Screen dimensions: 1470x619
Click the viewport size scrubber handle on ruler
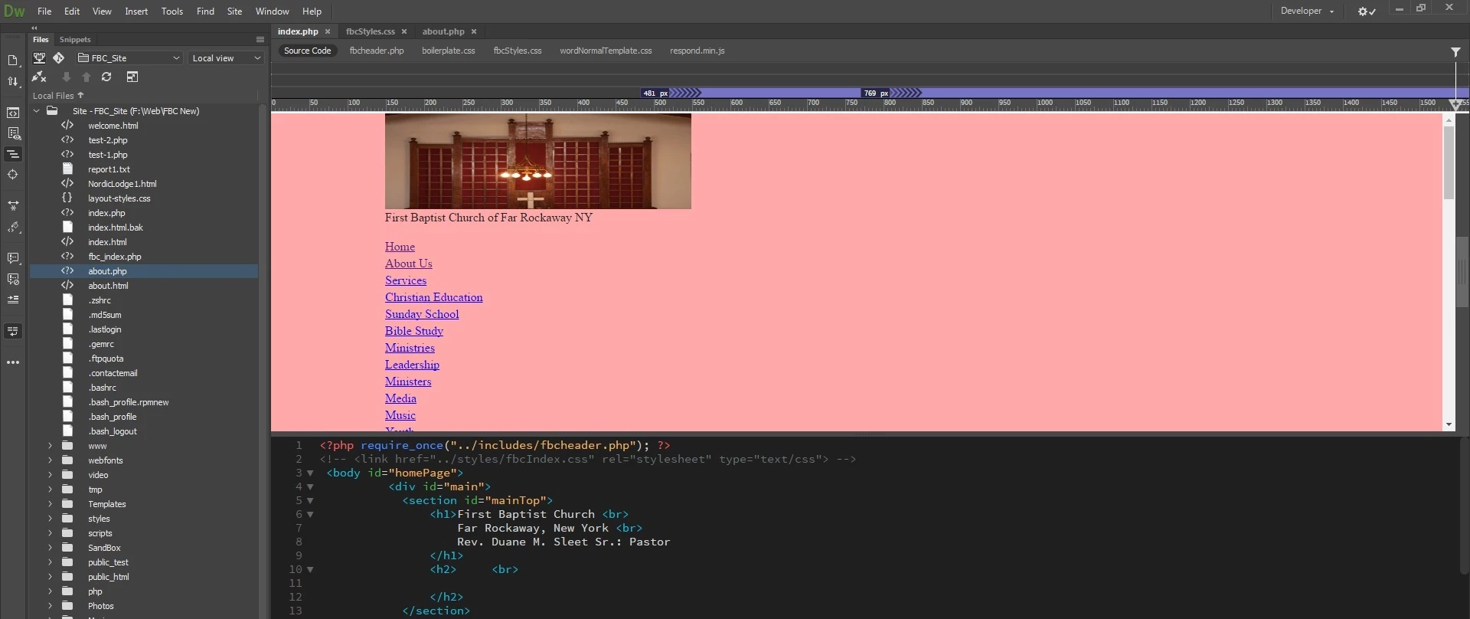1455,104
